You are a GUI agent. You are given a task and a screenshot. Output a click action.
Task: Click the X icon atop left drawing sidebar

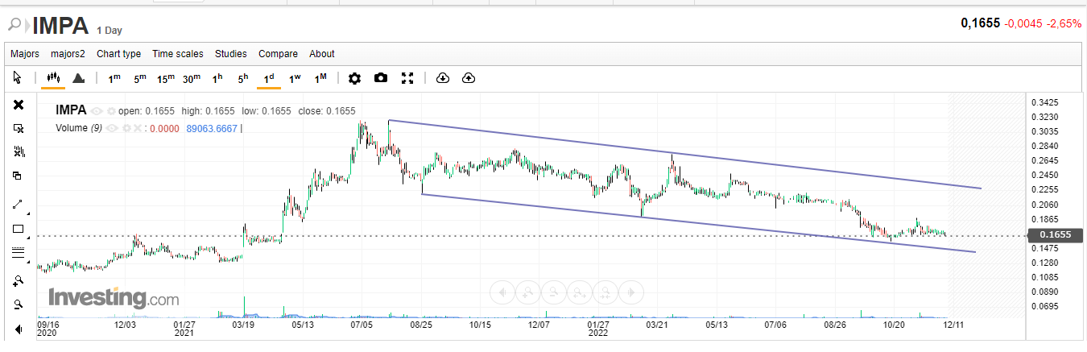pyautogui.click(x=19, y=105)
